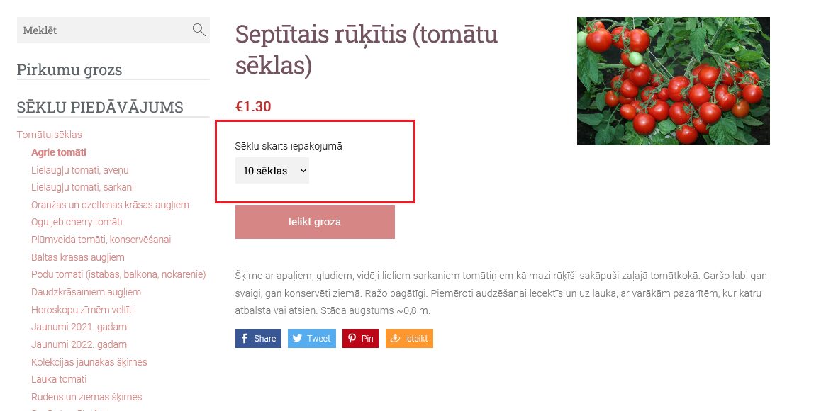The image size is (826, 411).
Task: Open Baltas krāsas augļiem category
Action: [x=78, y=257]
